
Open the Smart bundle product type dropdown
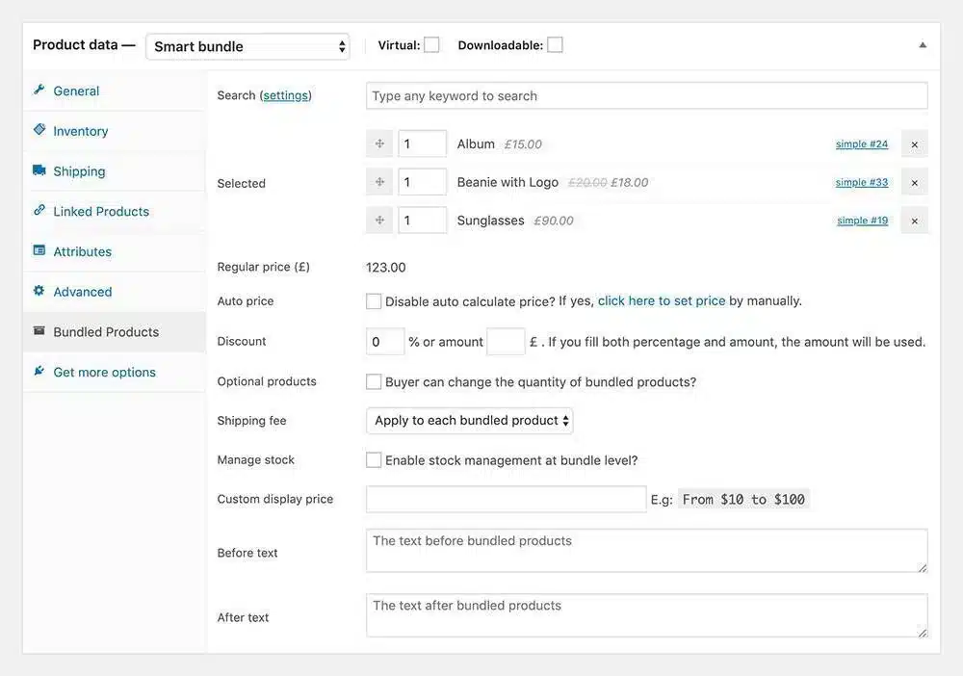pyautogui.click(x=247, y=46)
